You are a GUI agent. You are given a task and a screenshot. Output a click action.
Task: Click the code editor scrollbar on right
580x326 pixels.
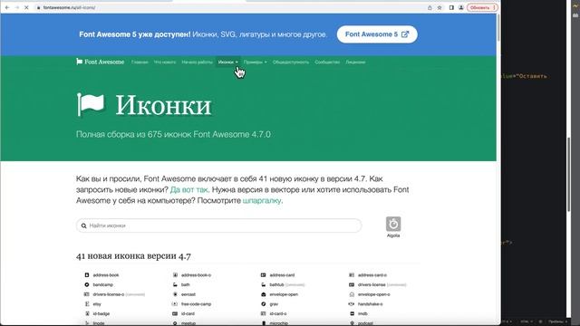pyautogui.click(x=569, y=174)
